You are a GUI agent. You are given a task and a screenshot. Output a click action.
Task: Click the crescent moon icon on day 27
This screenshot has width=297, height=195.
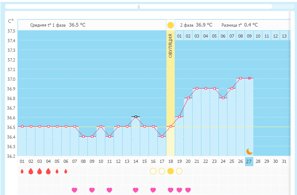249,151
